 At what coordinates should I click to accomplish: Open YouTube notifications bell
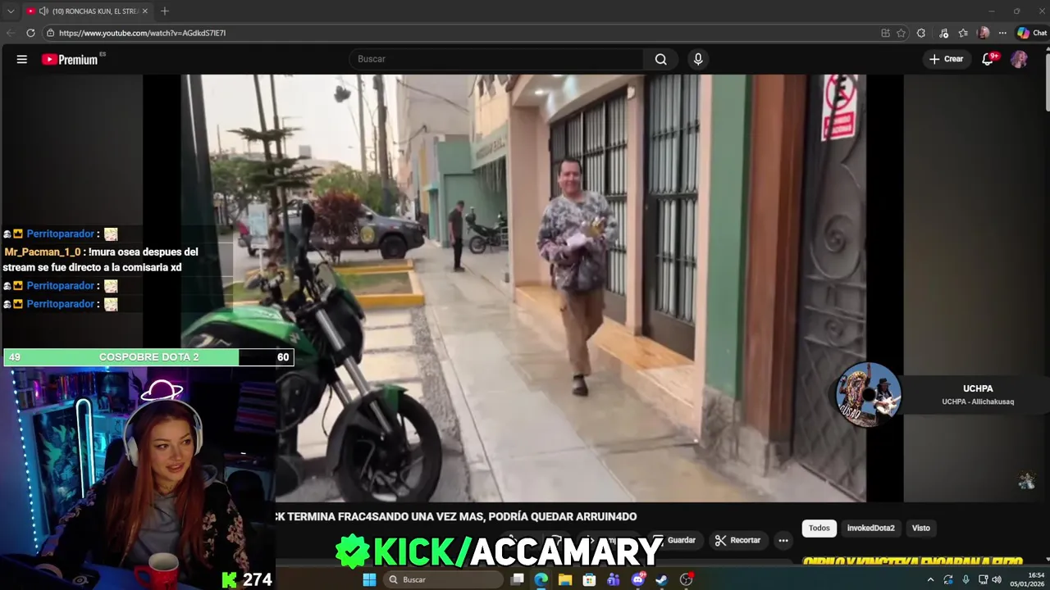pyautogui.click(x=988, y=59)
